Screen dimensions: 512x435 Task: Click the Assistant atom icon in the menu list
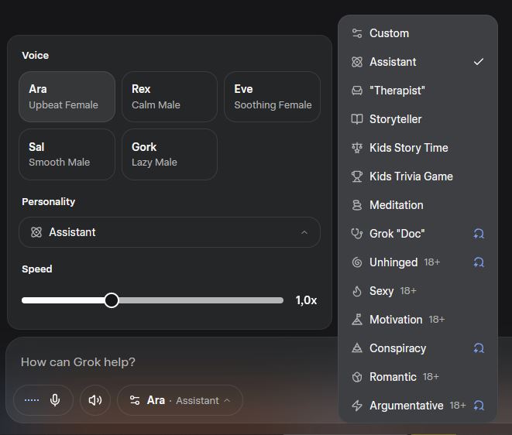pyautogui.click(x=357, y=62)
